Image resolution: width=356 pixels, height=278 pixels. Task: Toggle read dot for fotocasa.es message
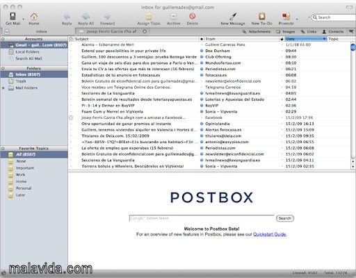coord(202,75)
